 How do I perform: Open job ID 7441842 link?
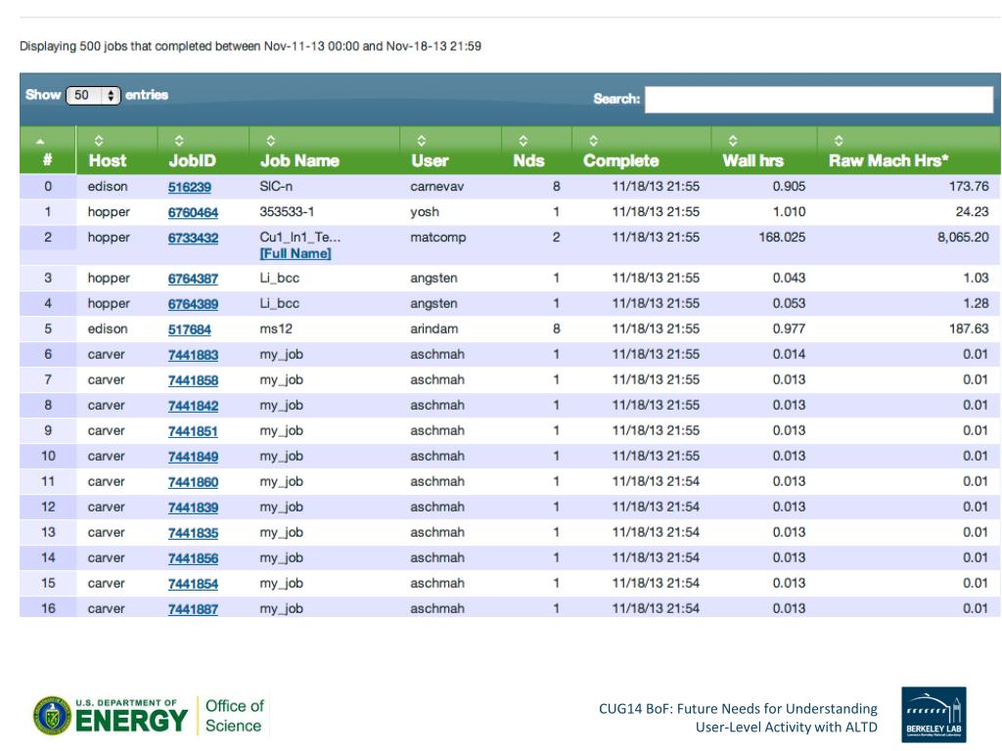click(x=193, y=406)
